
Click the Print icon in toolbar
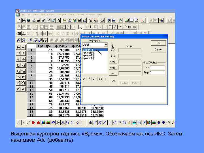click(x=102, y=20)
